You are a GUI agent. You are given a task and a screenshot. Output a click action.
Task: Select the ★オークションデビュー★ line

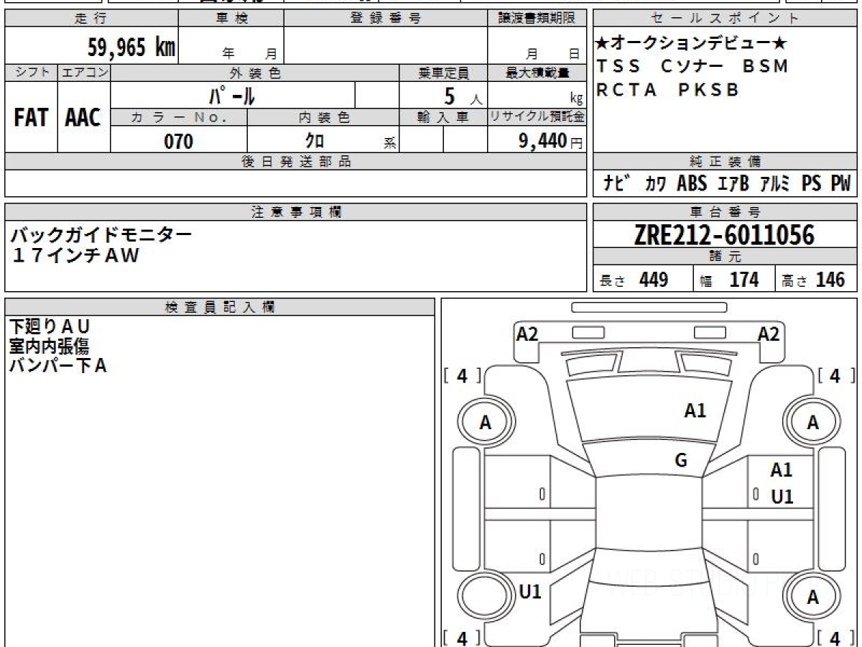pos(692,43)
